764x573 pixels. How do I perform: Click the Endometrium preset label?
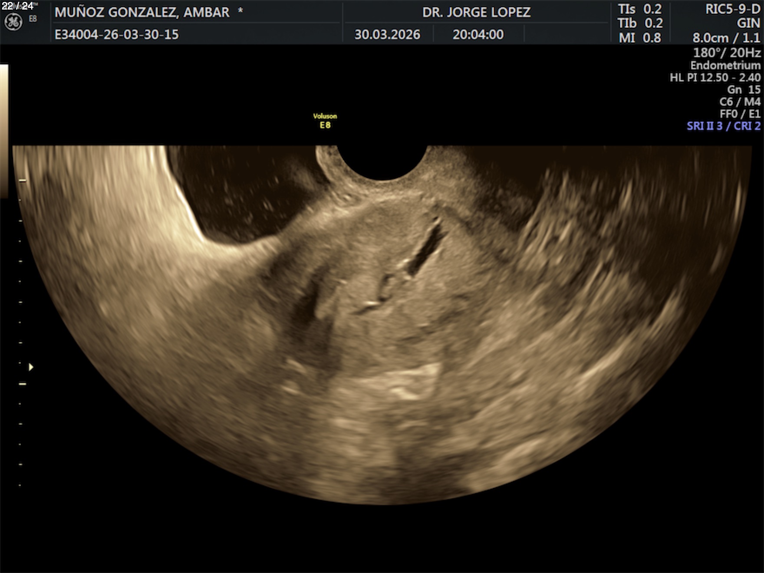[x=725, y=66]
